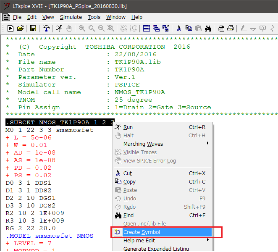Click the Find binoculars toolbar icon
The height and width of the screenshot is (252, 278).
pyautogui.click(x=208, y=29)
